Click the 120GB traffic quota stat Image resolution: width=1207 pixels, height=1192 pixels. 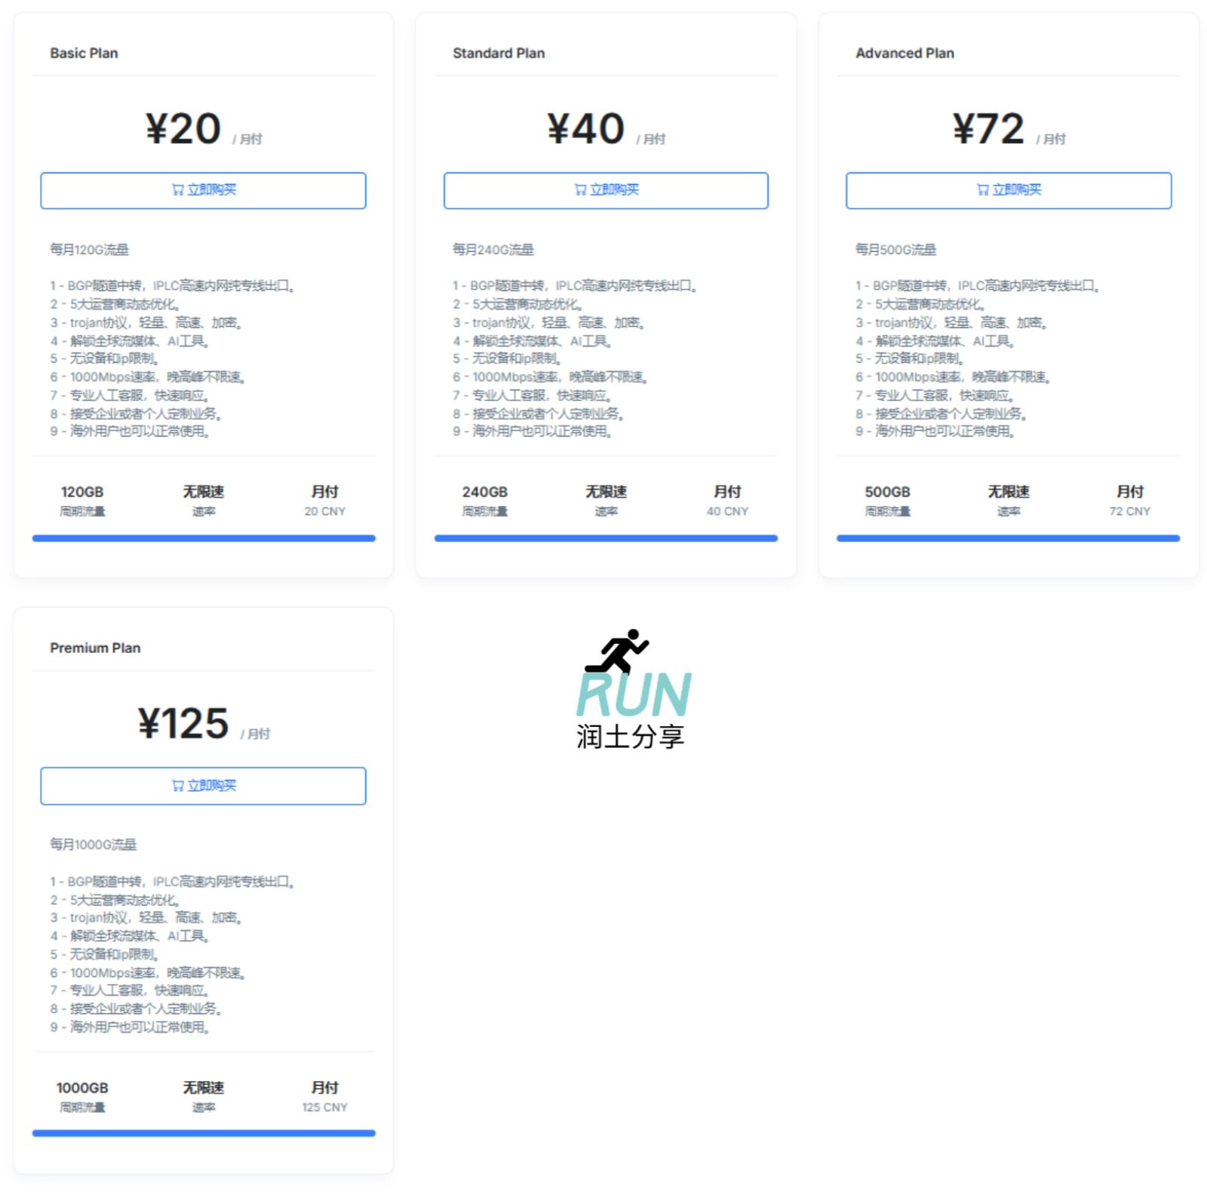click(x=82, y=492)
